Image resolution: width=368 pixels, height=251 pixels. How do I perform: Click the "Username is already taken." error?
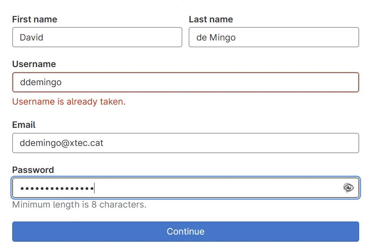pos(69,102)
